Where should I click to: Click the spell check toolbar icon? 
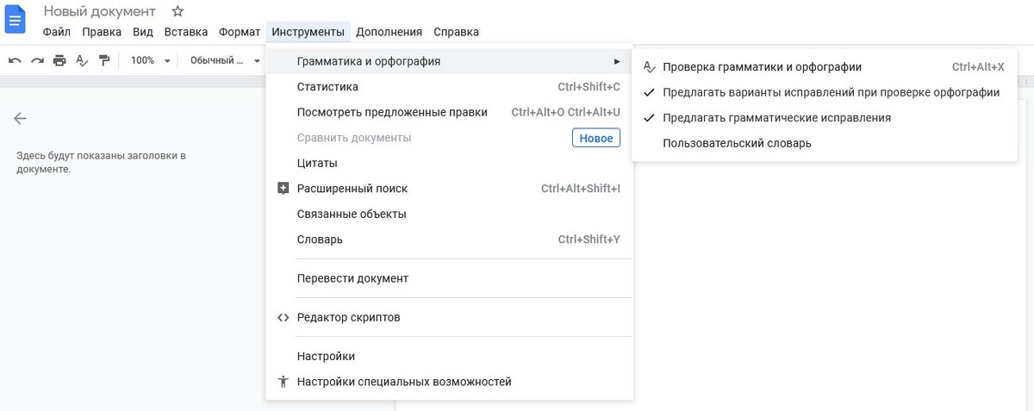coord(82,60)
